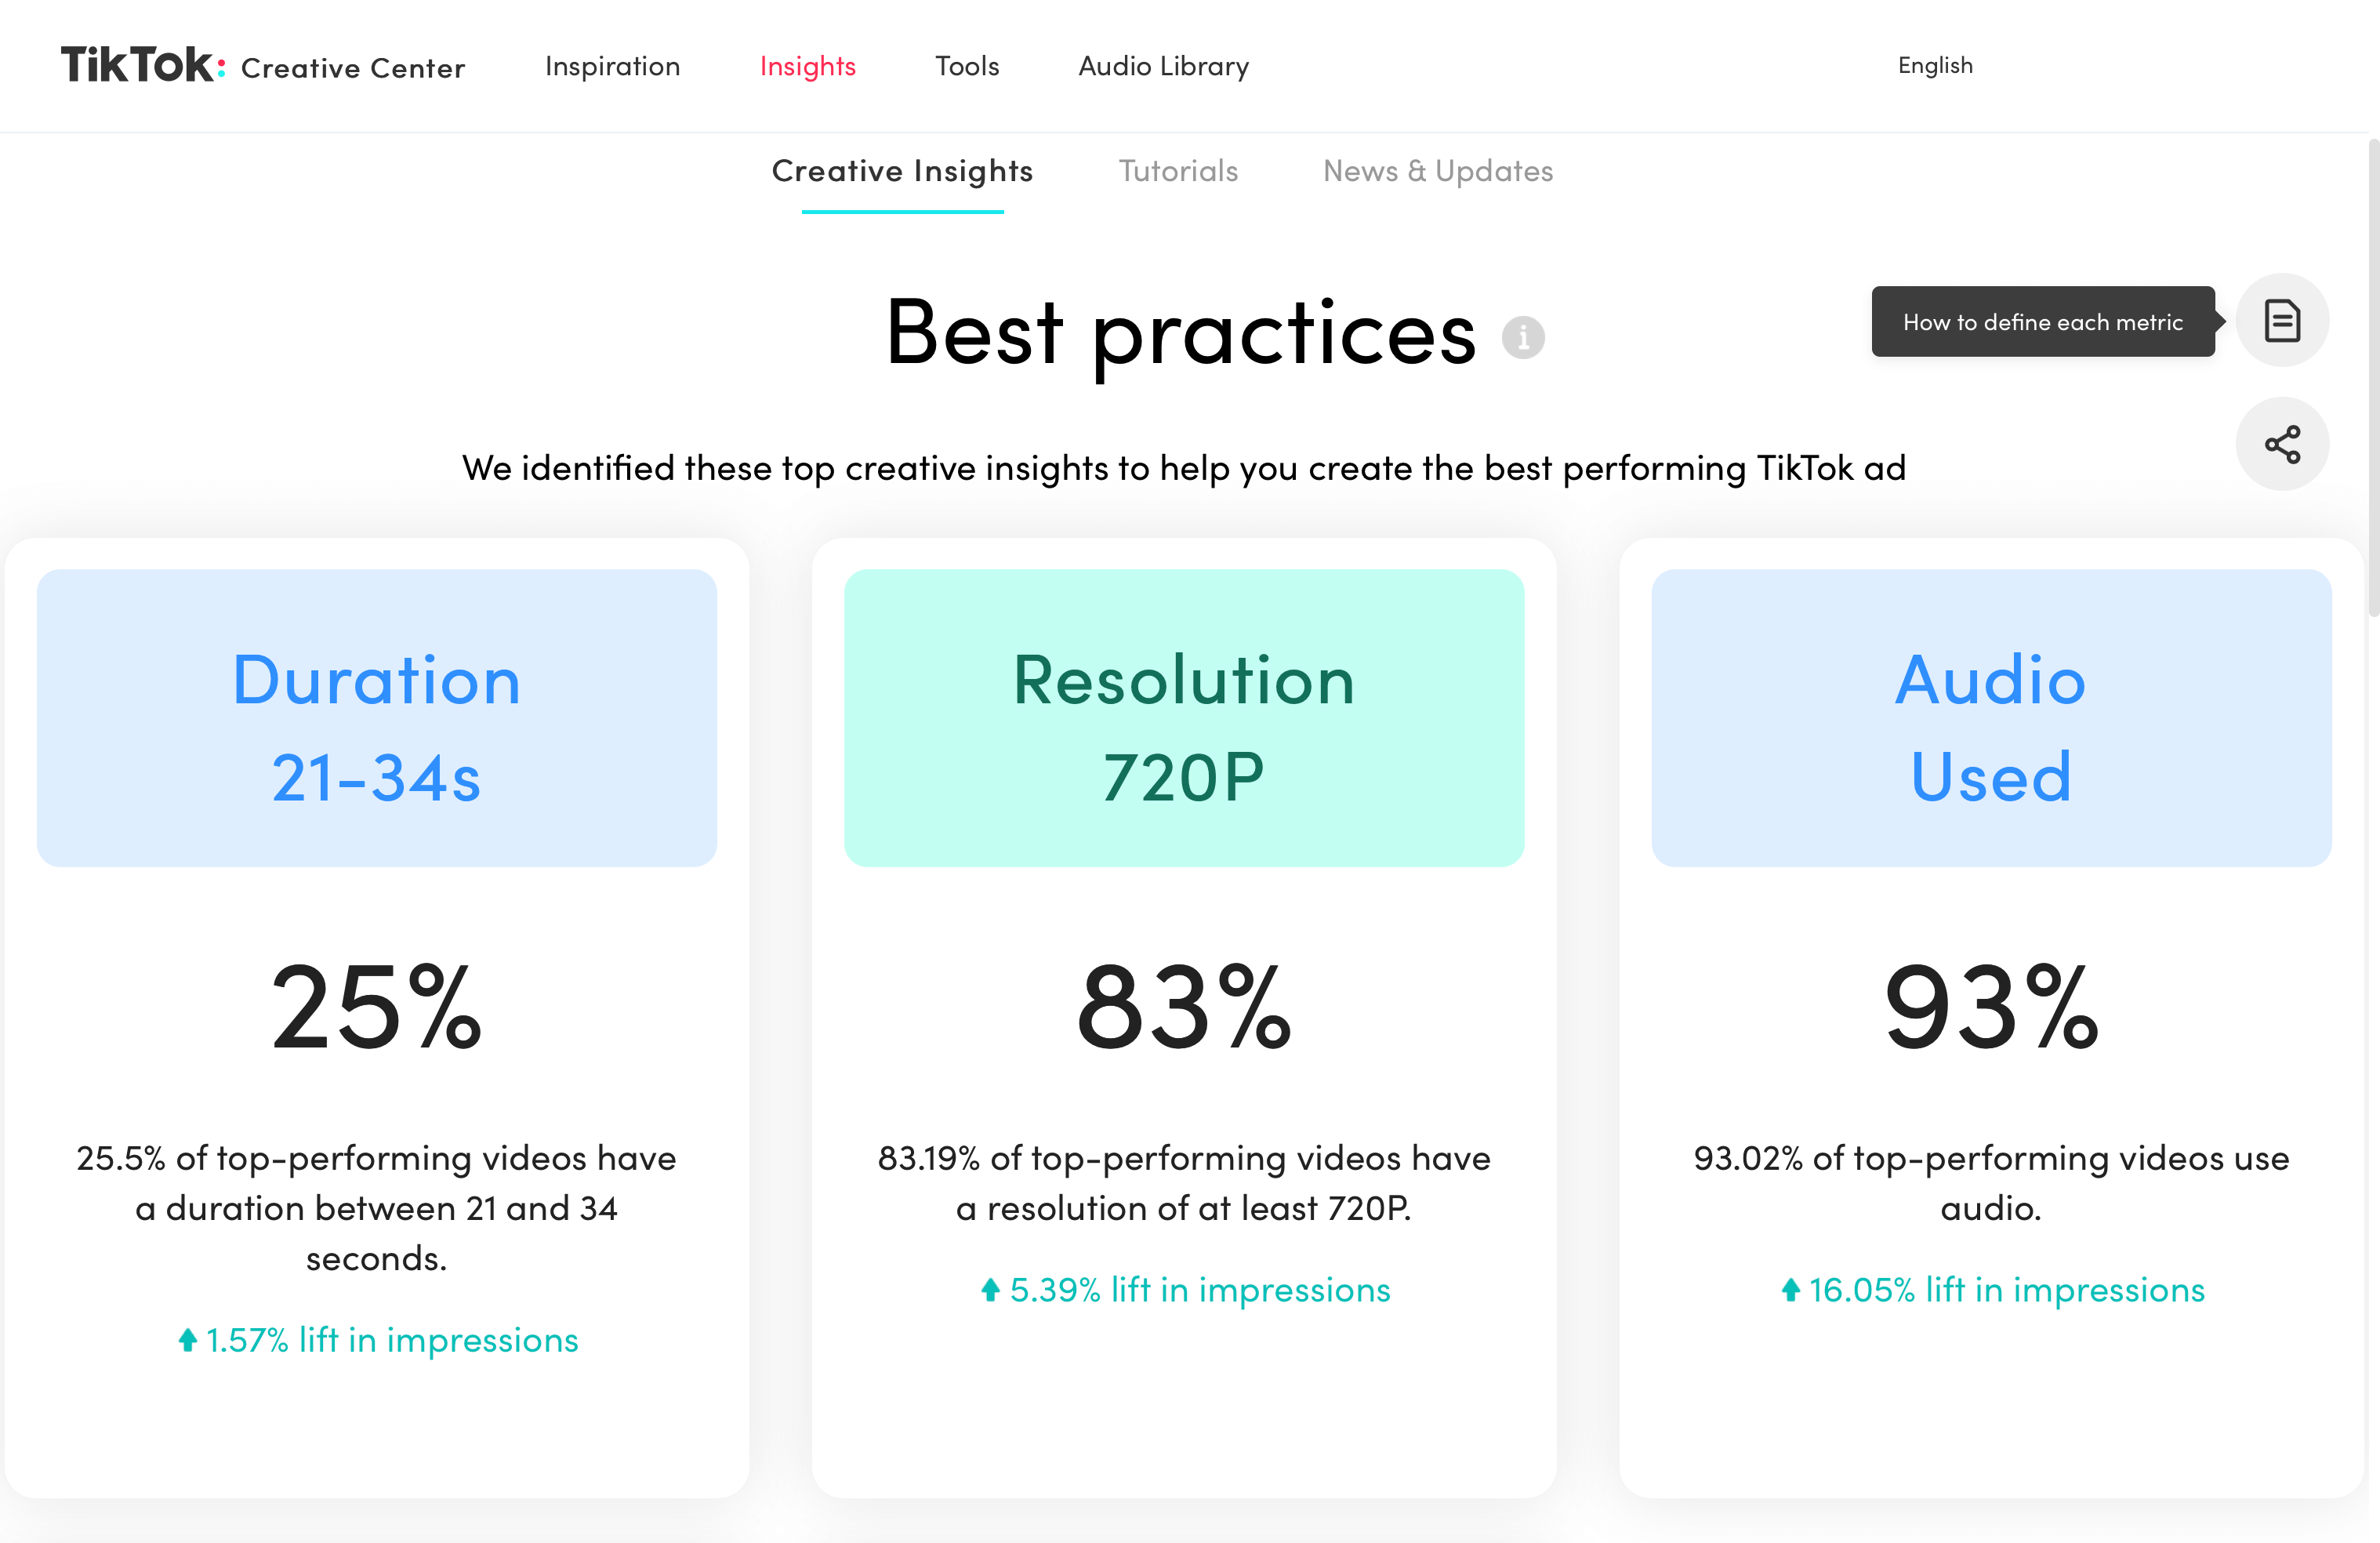2380x1543 pixels.
Task: Click the Duration 21-34s card icon
Action: pyautogui.click(x=376, y=717)
